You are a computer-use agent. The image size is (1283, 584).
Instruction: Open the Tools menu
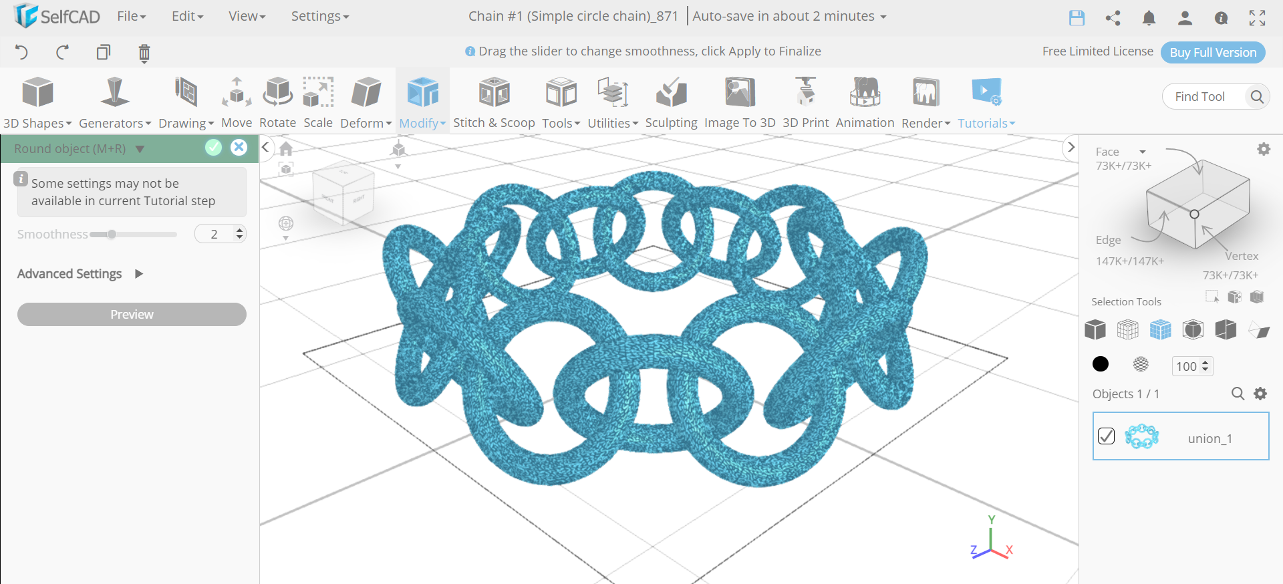(x=561, y=103)
